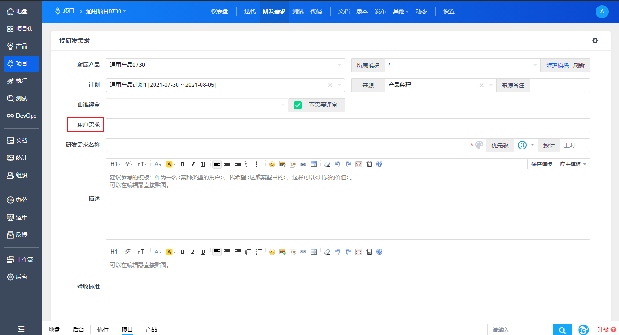Switch to the 测试 tab in top navigation

coord(298,11)
